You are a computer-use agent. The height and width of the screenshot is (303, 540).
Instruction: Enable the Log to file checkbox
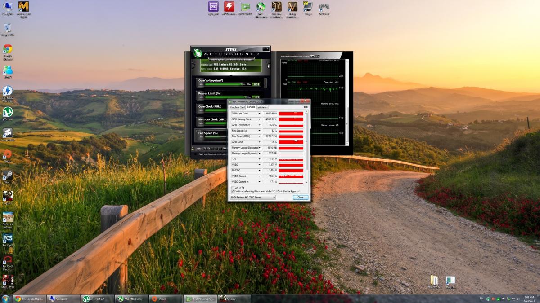[233, 187]
